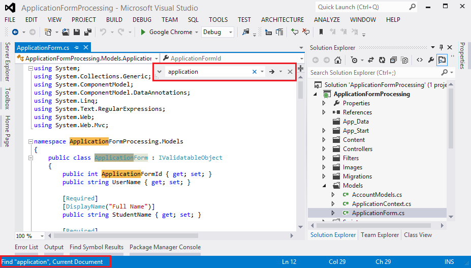Click the Navigate Backward arrow in toolbar
This screenshot has width=471, height=268.
click(x=15, y=32)
